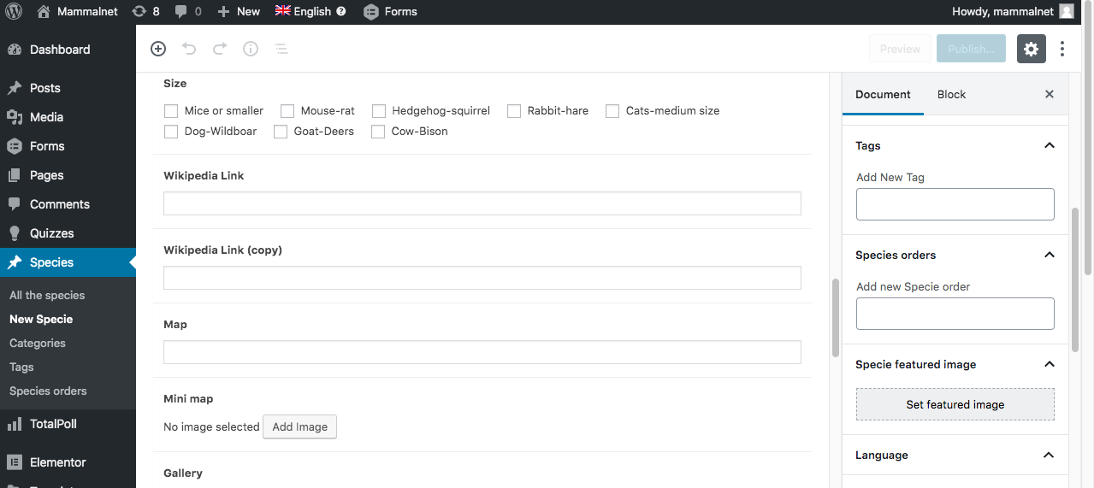The width and height of the screenshot is (1094, 488).
Task: Enable the Hedgehog-squirrel size option
Action: click(379, 111)
